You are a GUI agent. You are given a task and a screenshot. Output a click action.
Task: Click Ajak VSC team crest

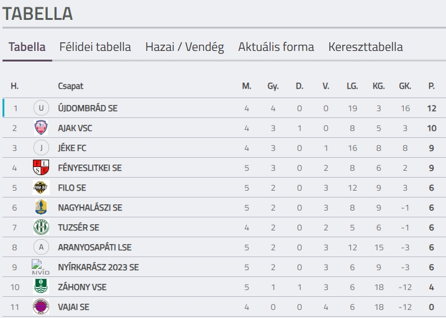(41, 128)
